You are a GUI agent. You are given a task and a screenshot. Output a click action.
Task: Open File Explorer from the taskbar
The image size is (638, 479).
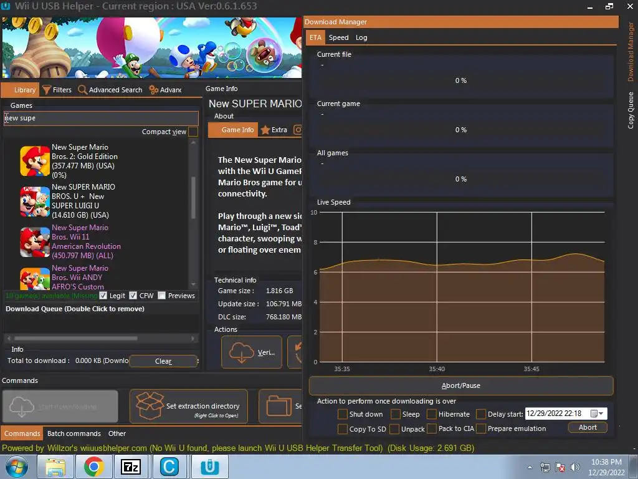click(55, 467)
